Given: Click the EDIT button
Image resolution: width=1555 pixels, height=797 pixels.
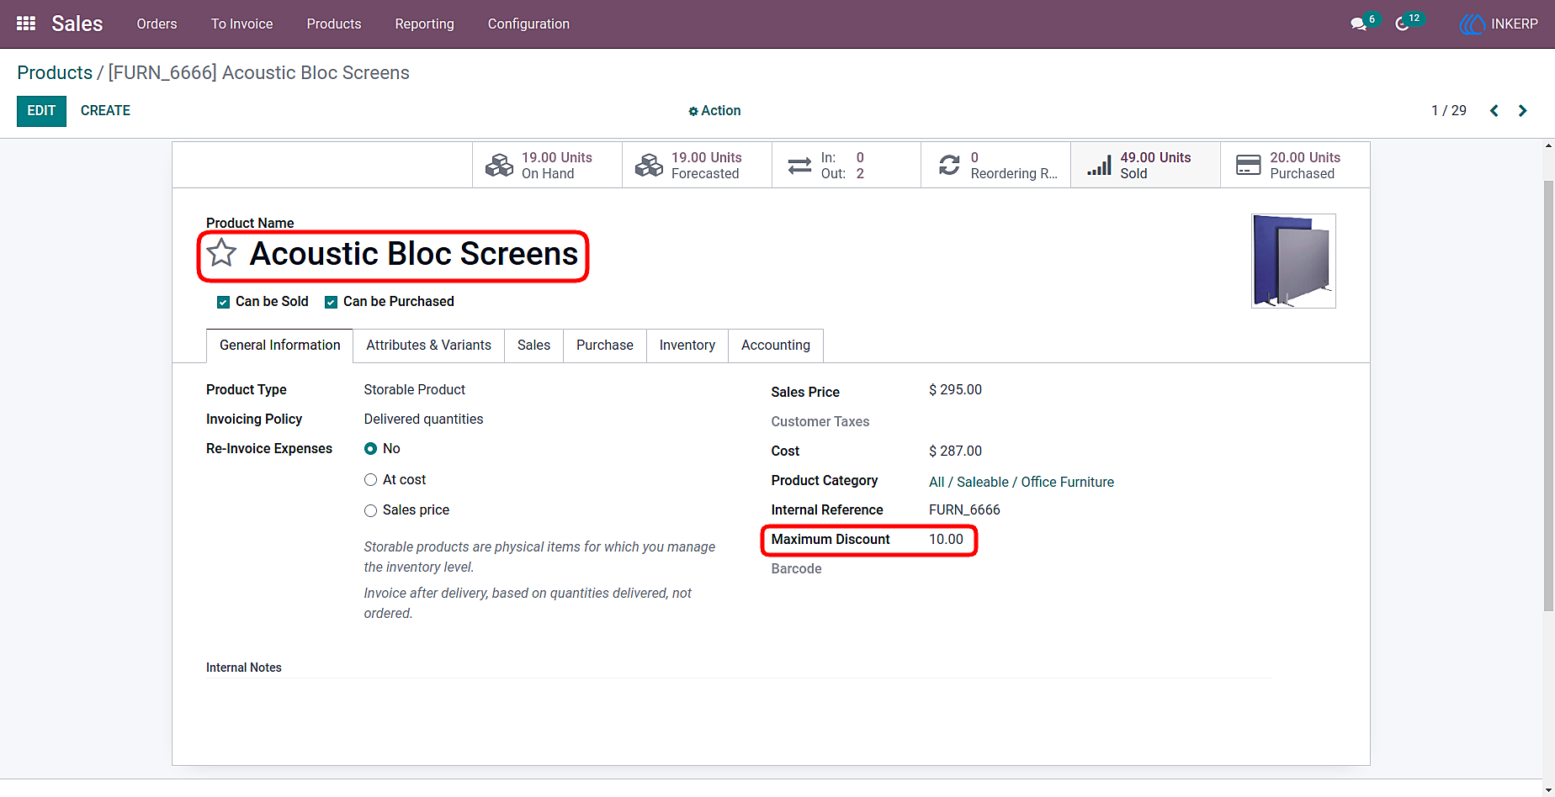Looking at the screenshot, I should click(x=41, y=111).
